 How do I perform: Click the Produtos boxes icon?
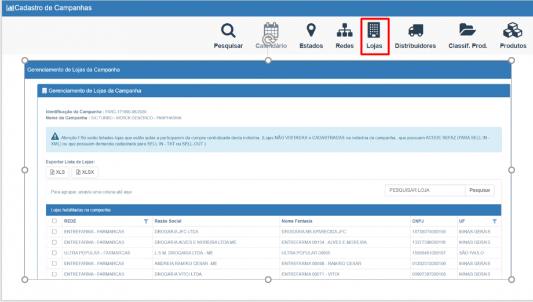(513, 31)
